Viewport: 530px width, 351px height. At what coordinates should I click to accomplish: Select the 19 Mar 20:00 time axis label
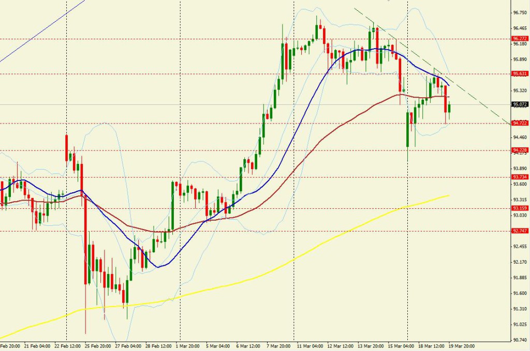[x=464, y=346]
